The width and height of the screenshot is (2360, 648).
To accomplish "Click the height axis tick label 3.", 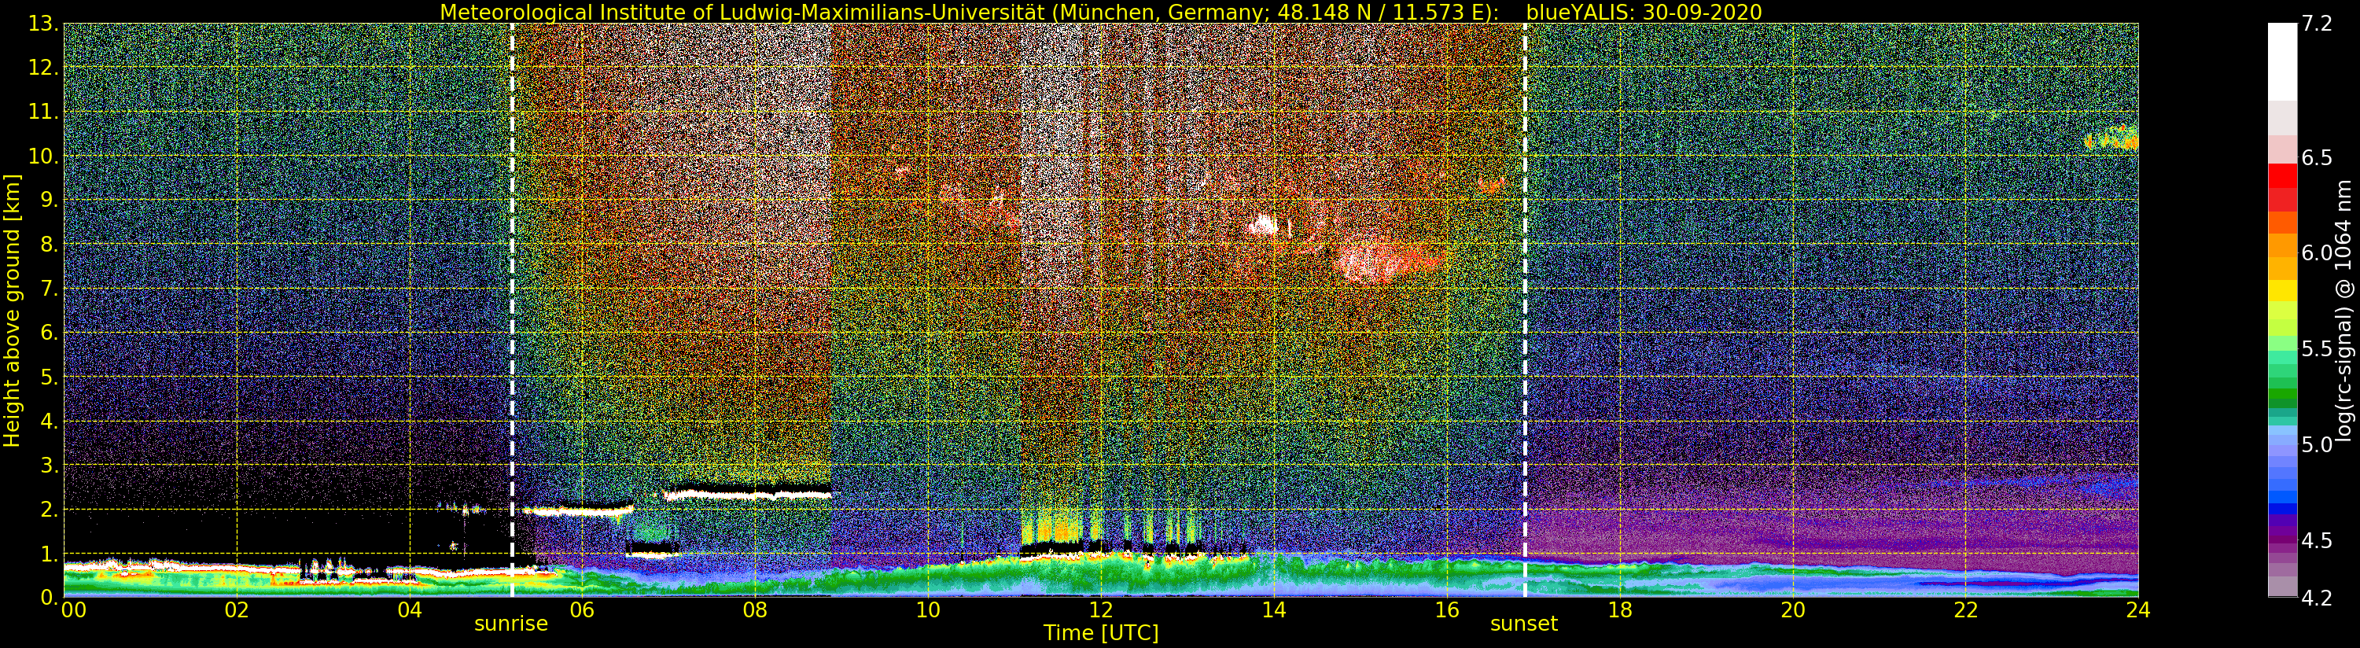I will coord(50,465).
